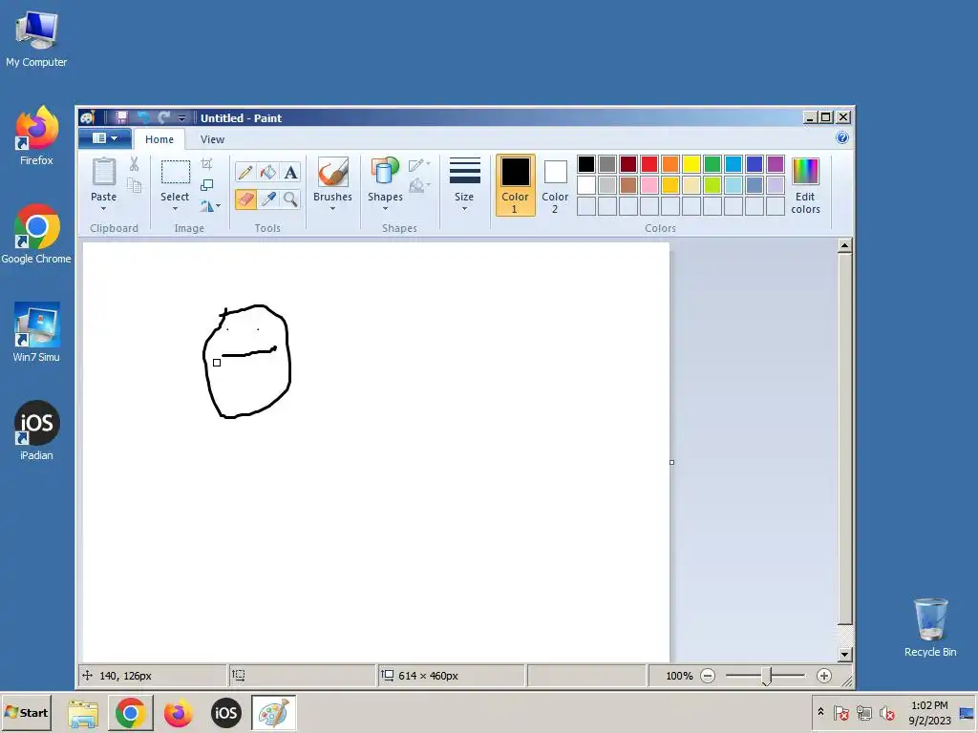Open File Explorer from taskbar
This screenshot has height=733, width=978.
coord(83,713)
